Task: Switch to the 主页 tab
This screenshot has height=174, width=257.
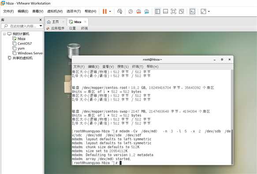Action: [x=55, y=22]
